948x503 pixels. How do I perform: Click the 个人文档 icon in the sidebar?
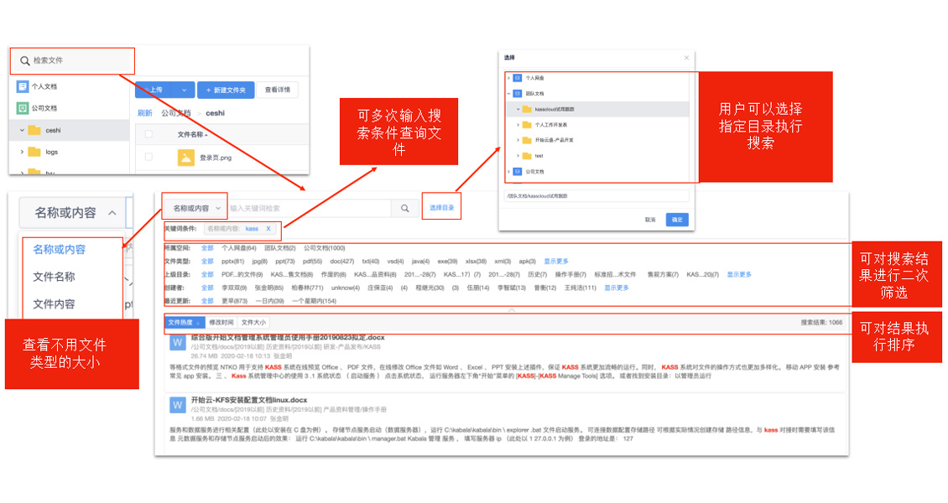(23, 86)
